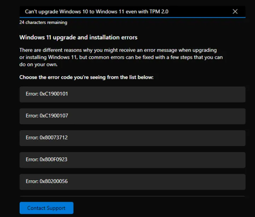
Task: Click the divider line above Contact Support
Action: click(132, 196)
